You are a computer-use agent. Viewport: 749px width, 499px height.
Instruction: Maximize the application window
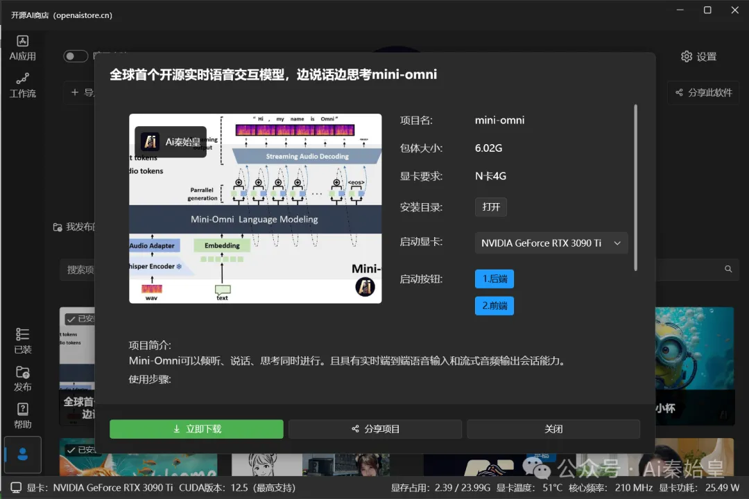[x=707, y=10]
